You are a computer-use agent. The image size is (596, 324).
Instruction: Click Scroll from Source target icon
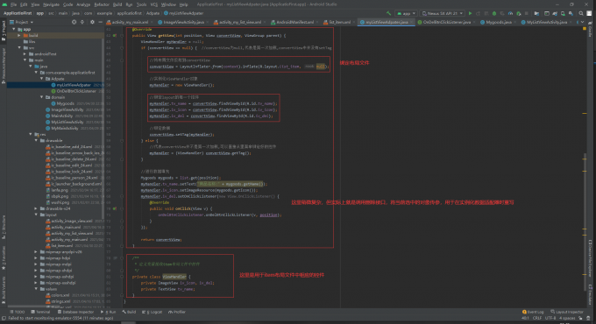tap(74, 22)
